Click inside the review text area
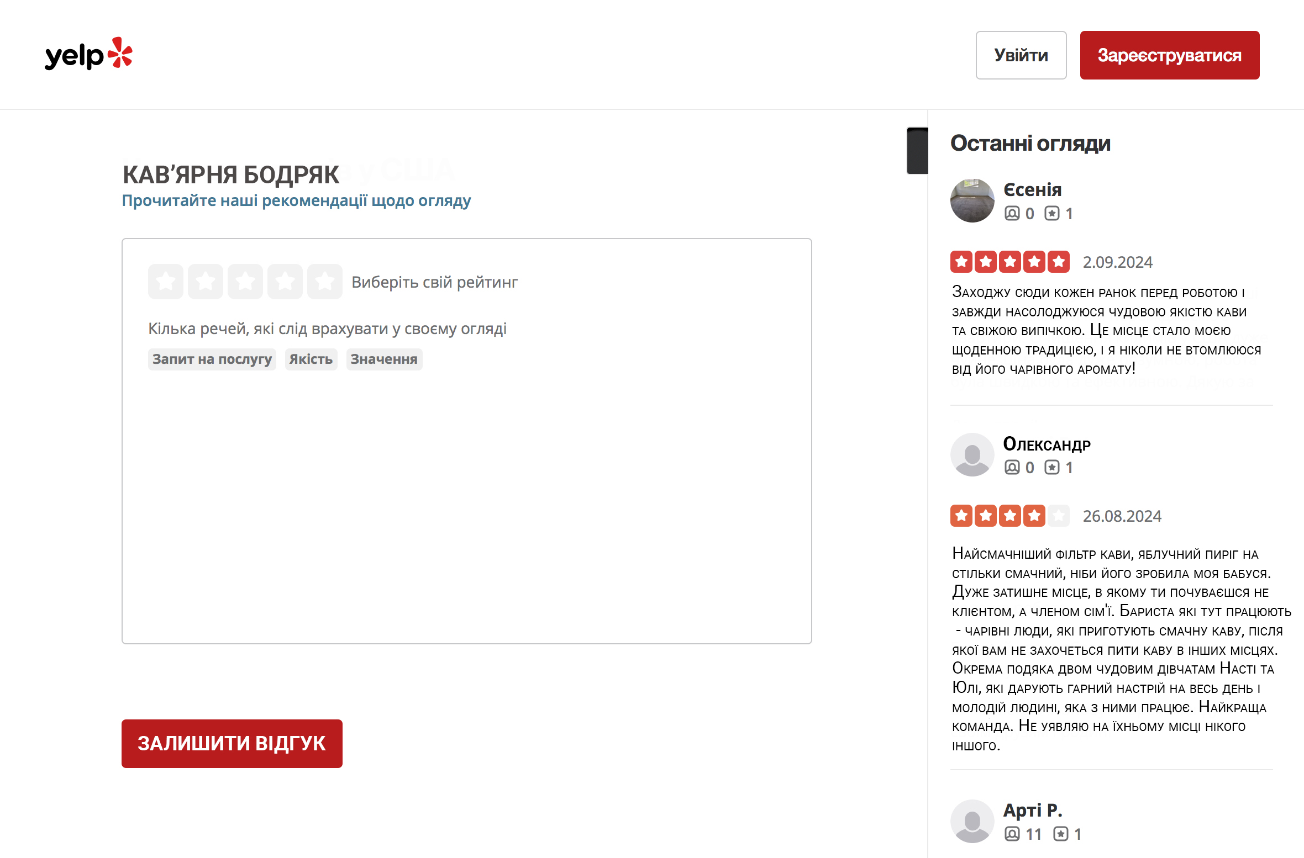The width and height of the screenshot is (1304, 858). pos(466,497)
